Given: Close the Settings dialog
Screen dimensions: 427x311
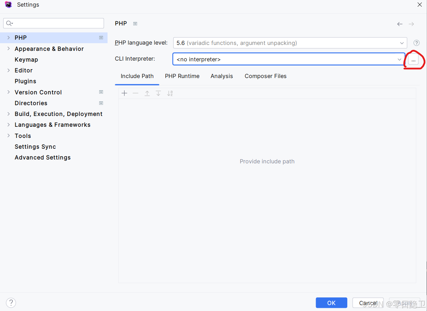Looking at the screenshot, I should (x=420, y=5).
